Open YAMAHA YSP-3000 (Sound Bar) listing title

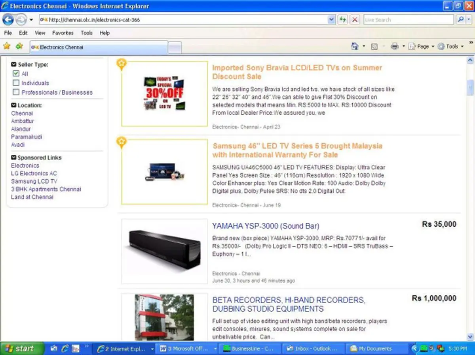point(266,226)
